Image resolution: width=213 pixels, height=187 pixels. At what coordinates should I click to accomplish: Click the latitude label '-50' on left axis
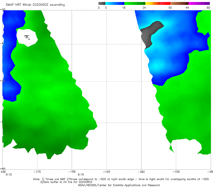point(3,81)
